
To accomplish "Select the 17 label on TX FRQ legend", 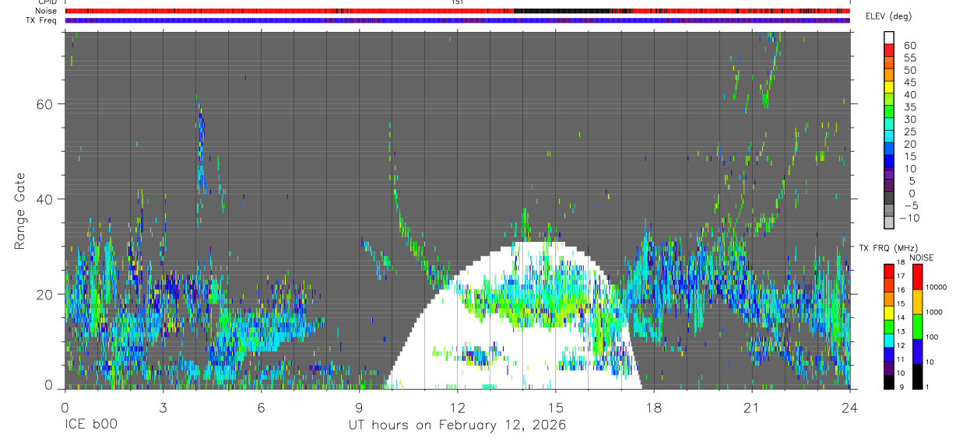I will (900, 276).
